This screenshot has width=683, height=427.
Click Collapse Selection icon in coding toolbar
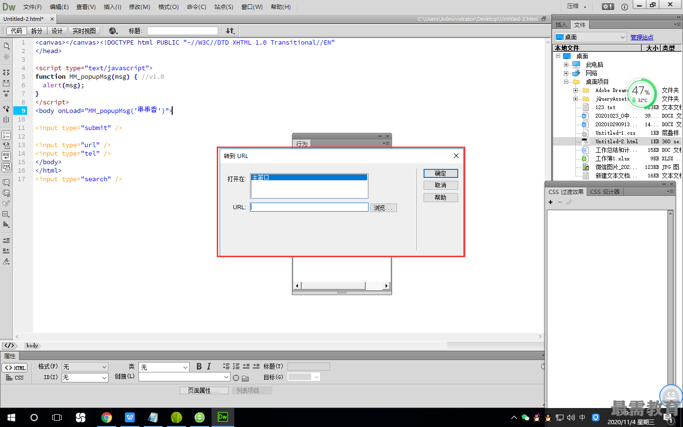tap(6, 83)
